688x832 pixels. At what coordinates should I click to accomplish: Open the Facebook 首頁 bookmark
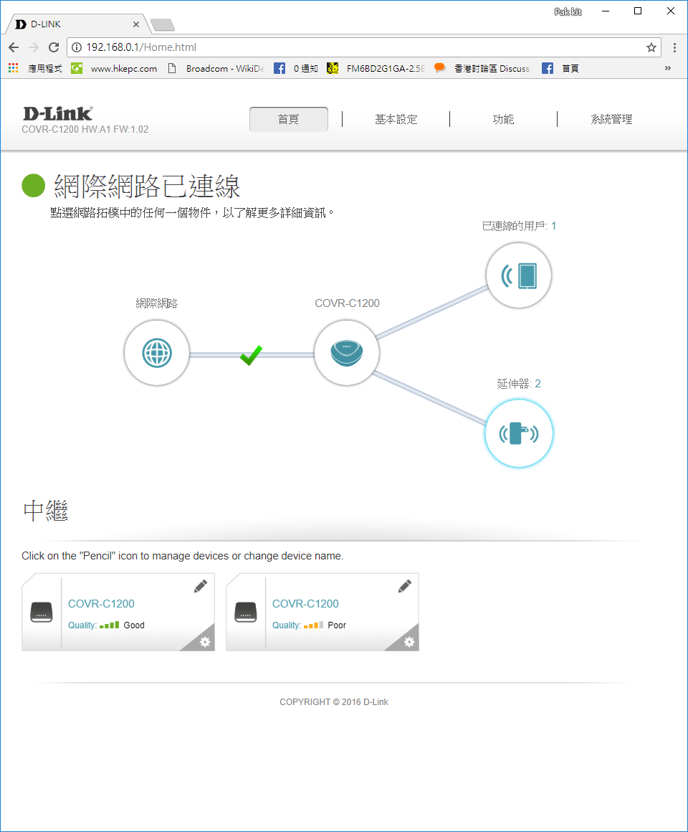pyautogui.click(x=560, y=68)
